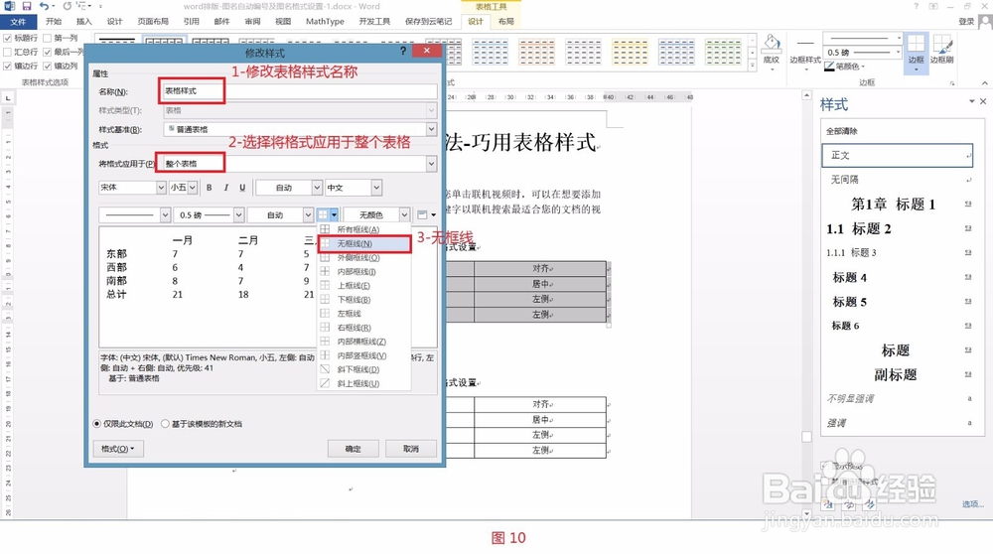Toggle Last Column (最后一列) checkbox
The image size is (993, 554).
coord(47,52)
